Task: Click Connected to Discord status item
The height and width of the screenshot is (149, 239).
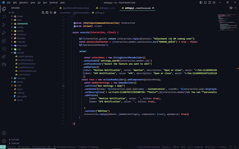Action: pyautogui.click(x=65, y=147)
